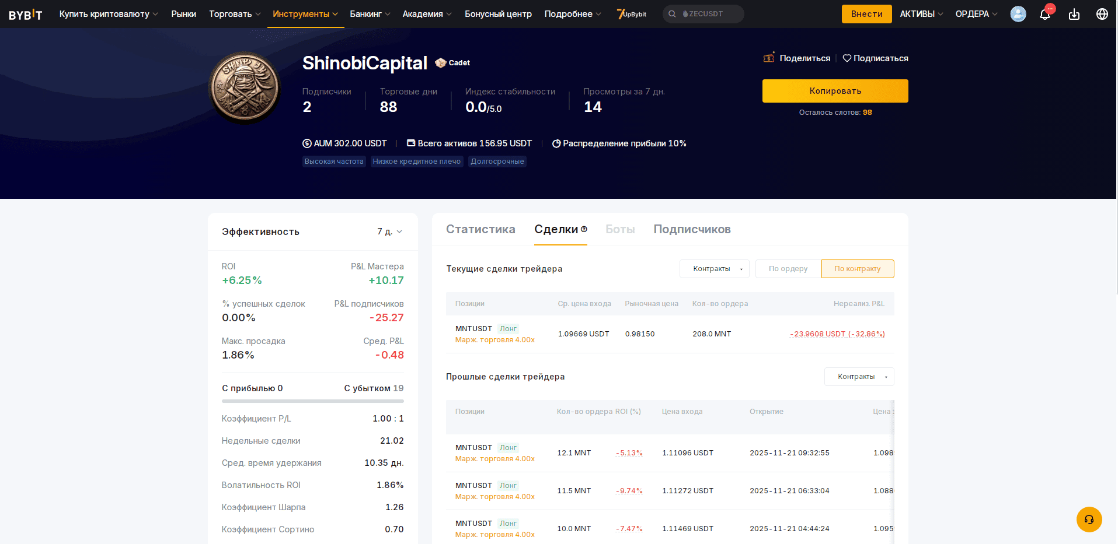The width and height of the screenshot is (1118, 544).
Task: Click the subscribe heart icon
Action: [847, 58]
